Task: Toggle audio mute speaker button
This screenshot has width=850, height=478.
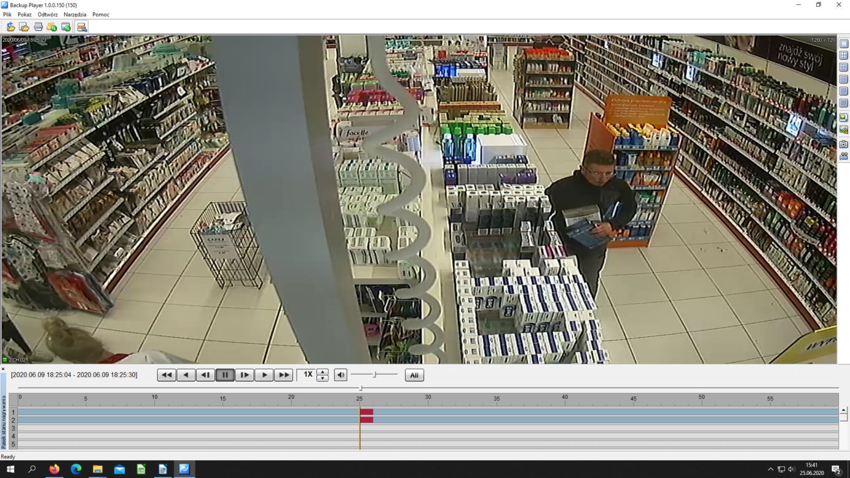Action: 341,375
